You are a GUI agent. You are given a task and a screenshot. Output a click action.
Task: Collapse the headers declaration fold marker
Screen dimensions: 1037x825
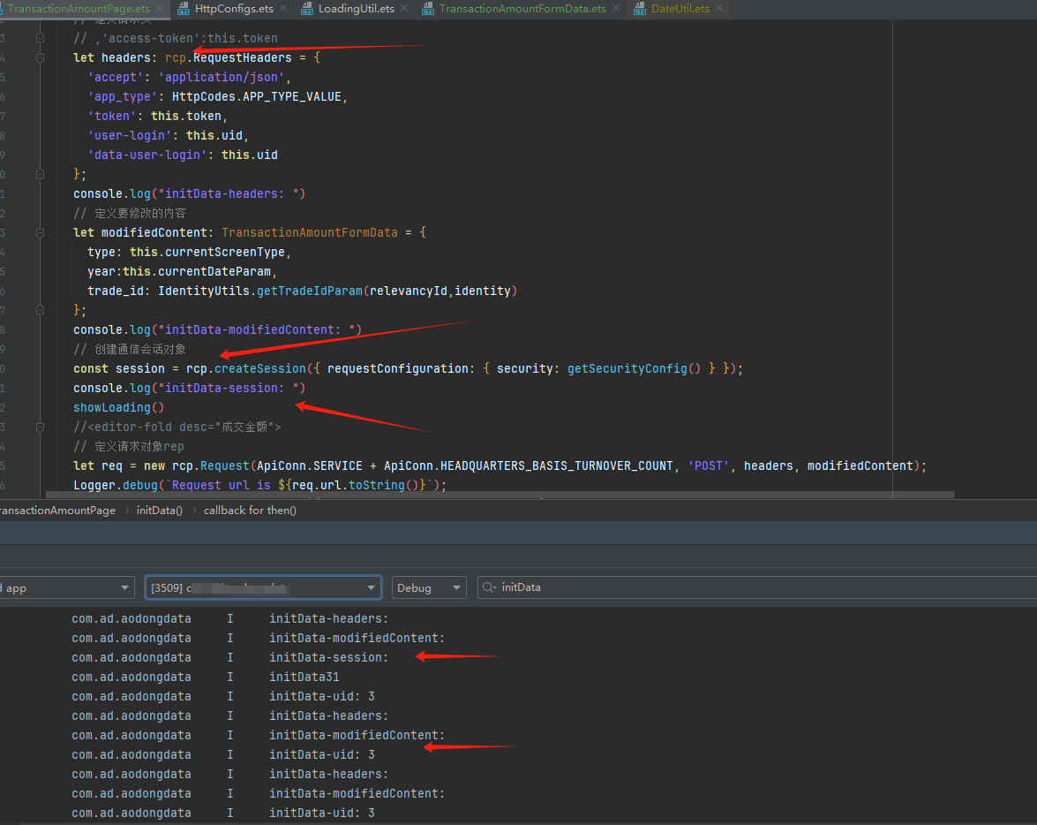(41, 57)
